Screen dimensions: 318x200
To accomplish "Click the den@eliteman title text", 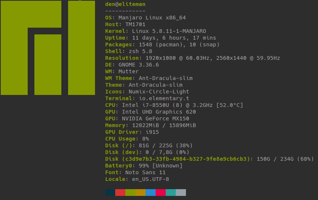I will click(x=125, y=4).
